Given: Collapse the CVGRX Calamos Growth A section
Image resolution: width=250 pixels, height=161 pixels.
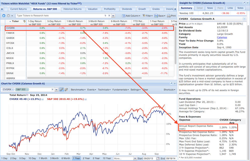Looking at the screenshot, I should point(244,19).
